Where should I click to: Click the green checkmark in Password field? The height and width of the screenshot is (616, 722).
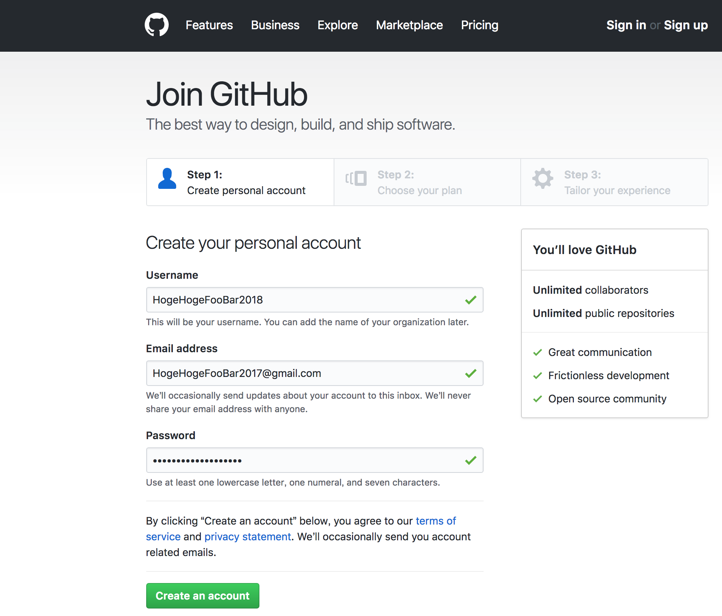(471, 460)
